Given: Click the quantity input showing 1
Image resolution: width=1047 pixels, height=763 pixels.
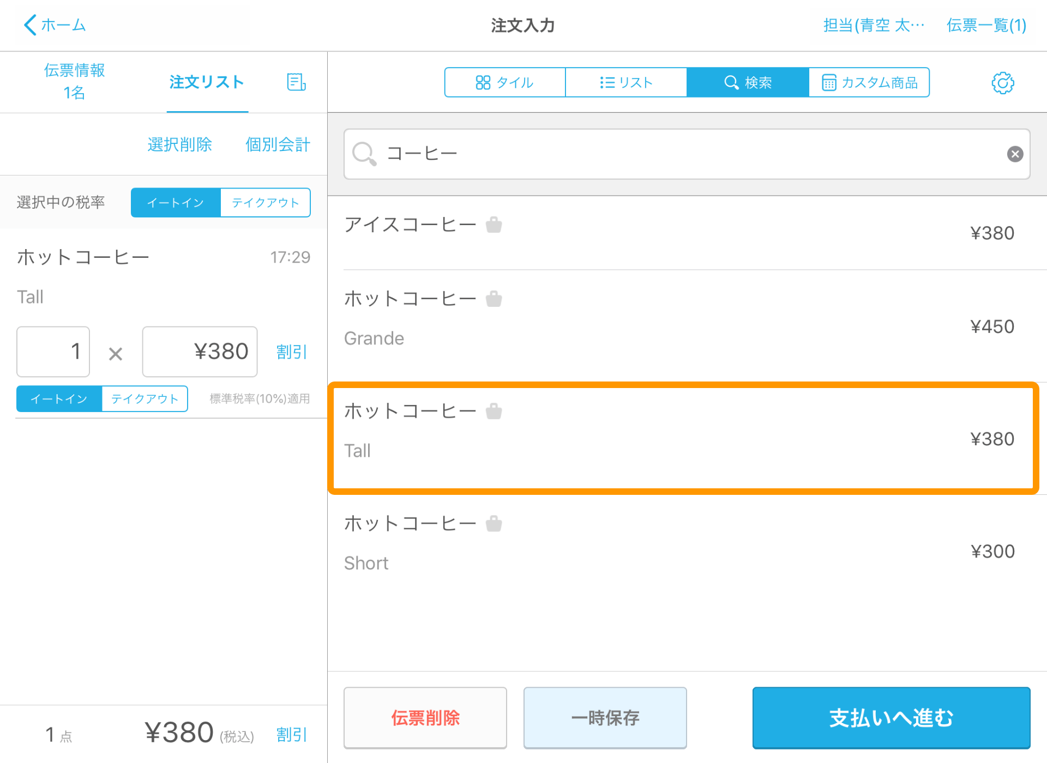Looking at the screenshot, I should [x=53, y=352].
